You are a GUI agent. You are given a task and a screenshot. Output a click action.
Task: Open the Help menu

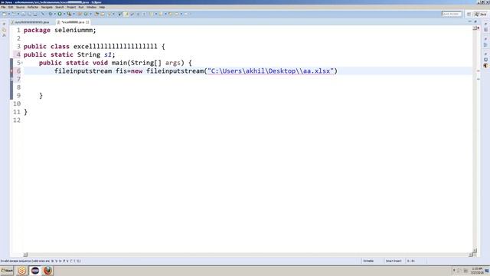pos(102,7)
